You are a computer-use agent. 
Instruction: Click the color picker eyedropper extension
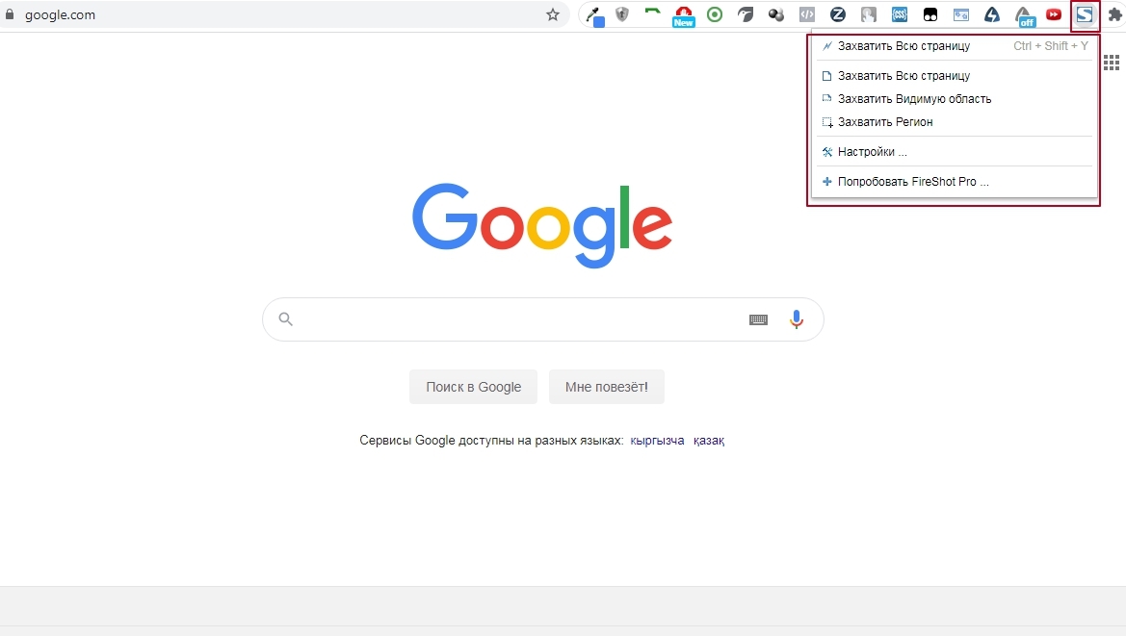[x=594, y=15]
